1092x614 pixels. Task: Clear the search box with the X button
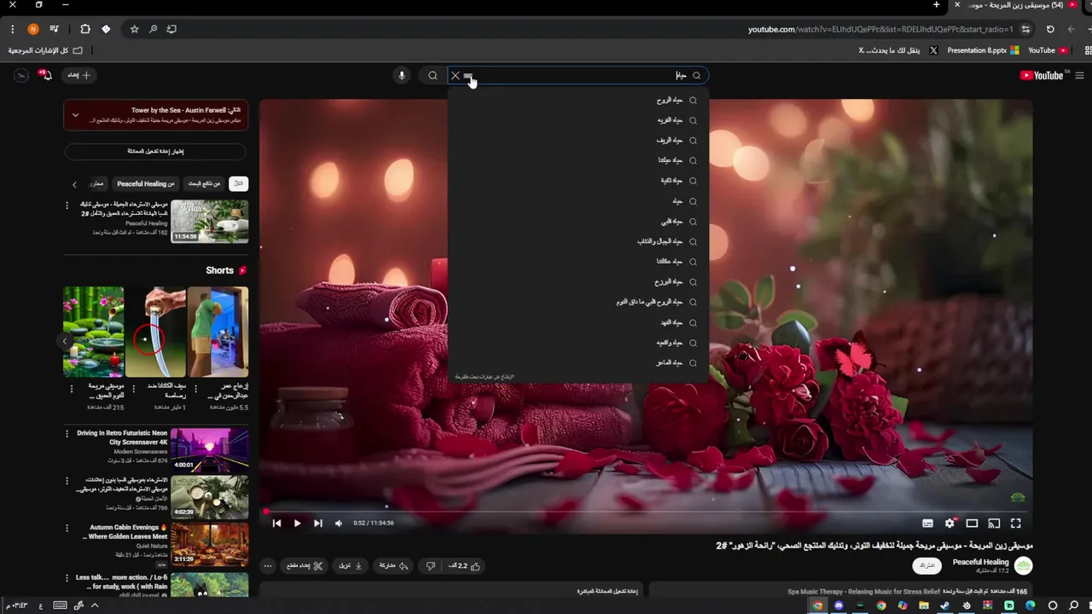[456, 76]
